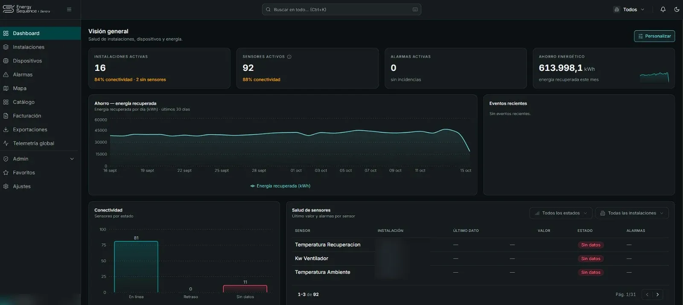Click the Alarmas warning triangle icon
This screenshot has width=683, height=305.
[6, 74]
